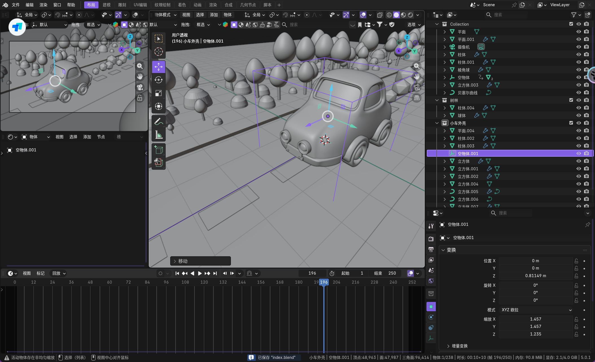This screenshot has height=362, width=595.
Task: Click the Add Cube tool icon
Action: 159,150
